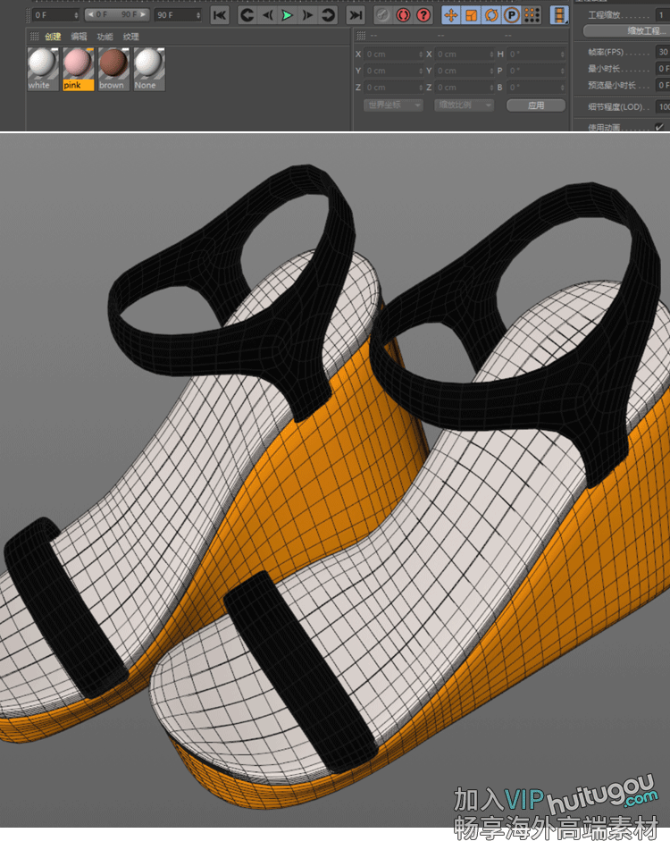Click the 应用 apply button
This screenshot has height=858, width=670.
(536, 105)
